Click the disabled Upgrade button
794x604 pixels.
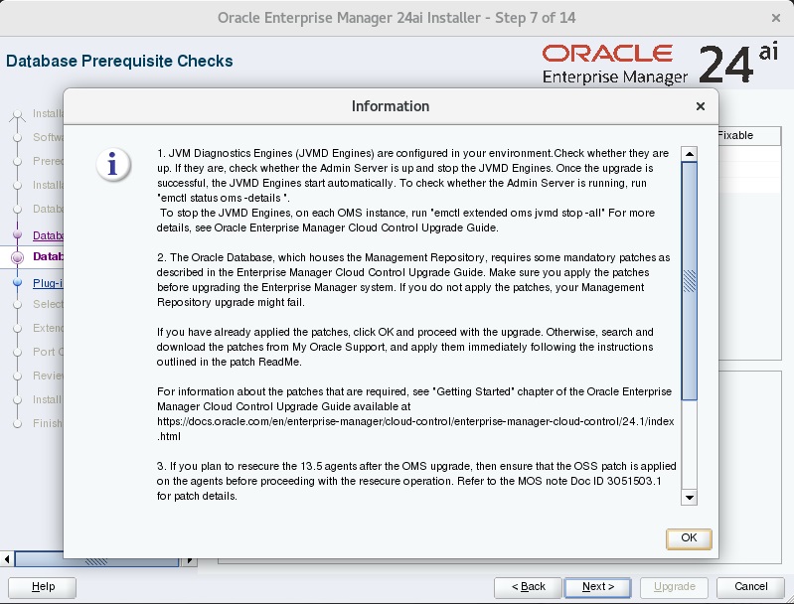[674, 587]
